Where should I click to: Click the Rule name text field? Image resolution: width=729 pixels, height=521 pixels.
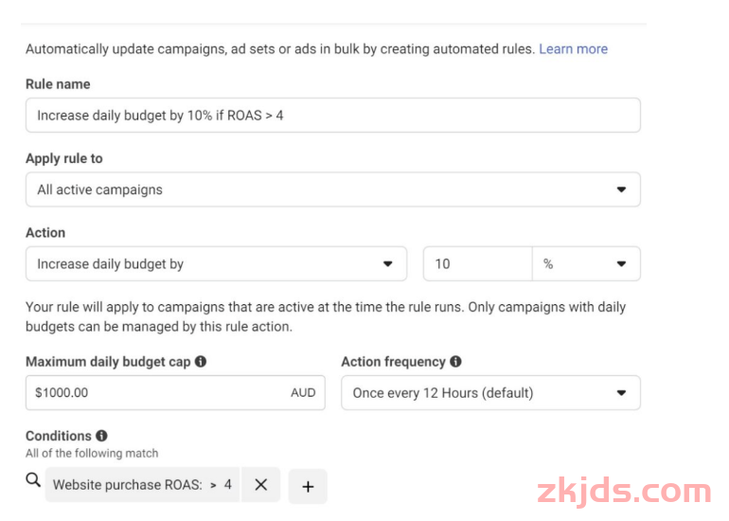[x=332, y=116]
